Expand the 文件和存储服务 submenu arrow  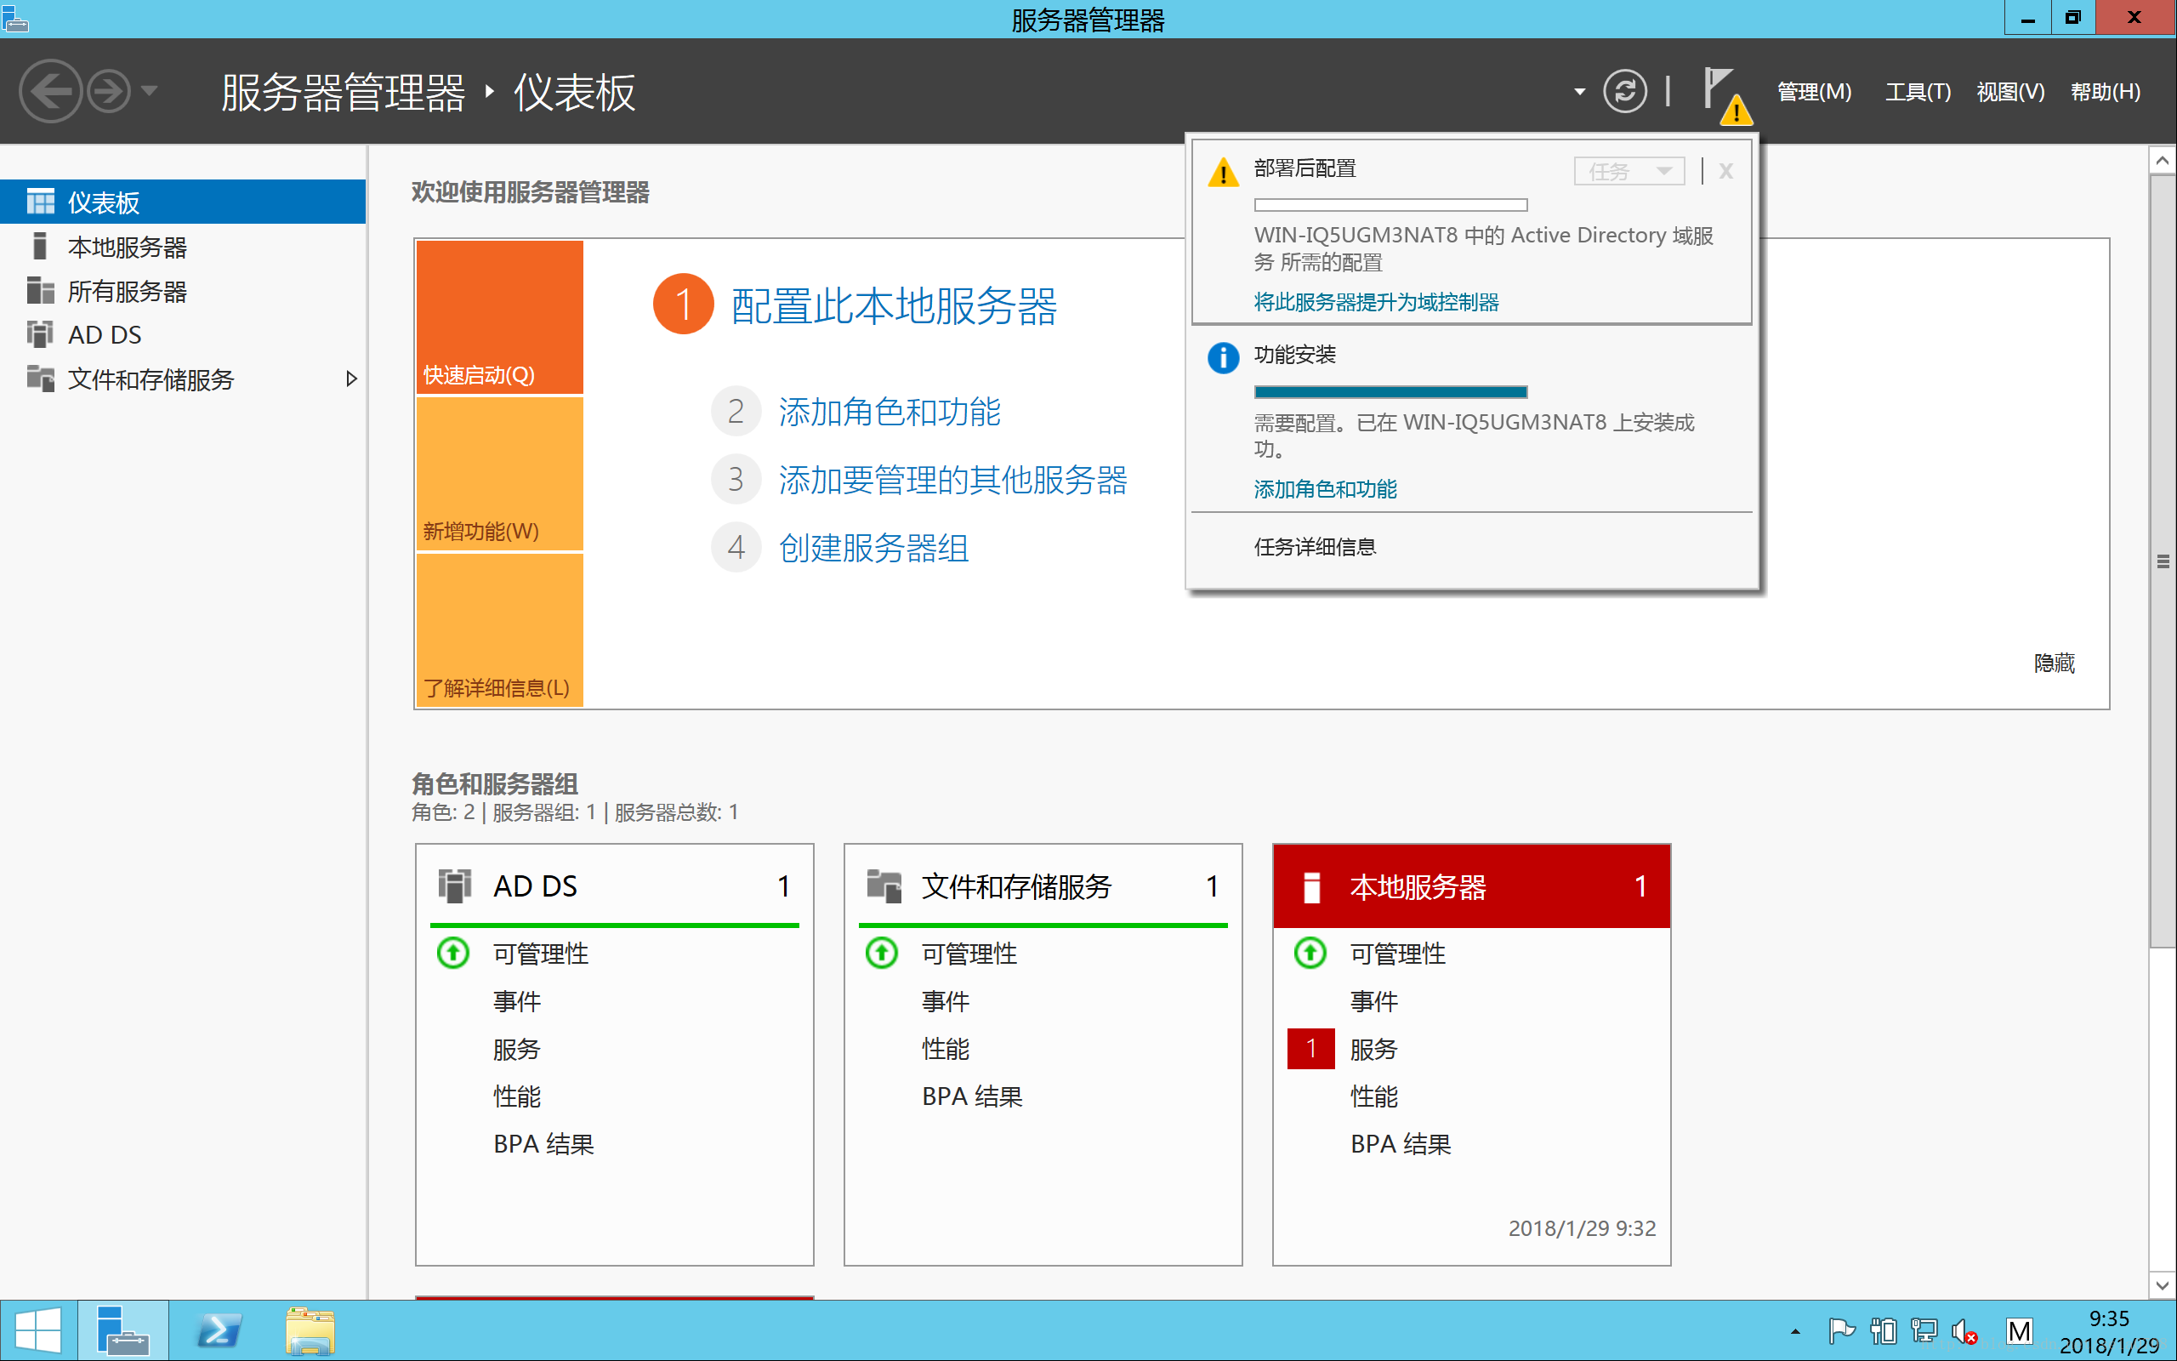click(352, 379)
